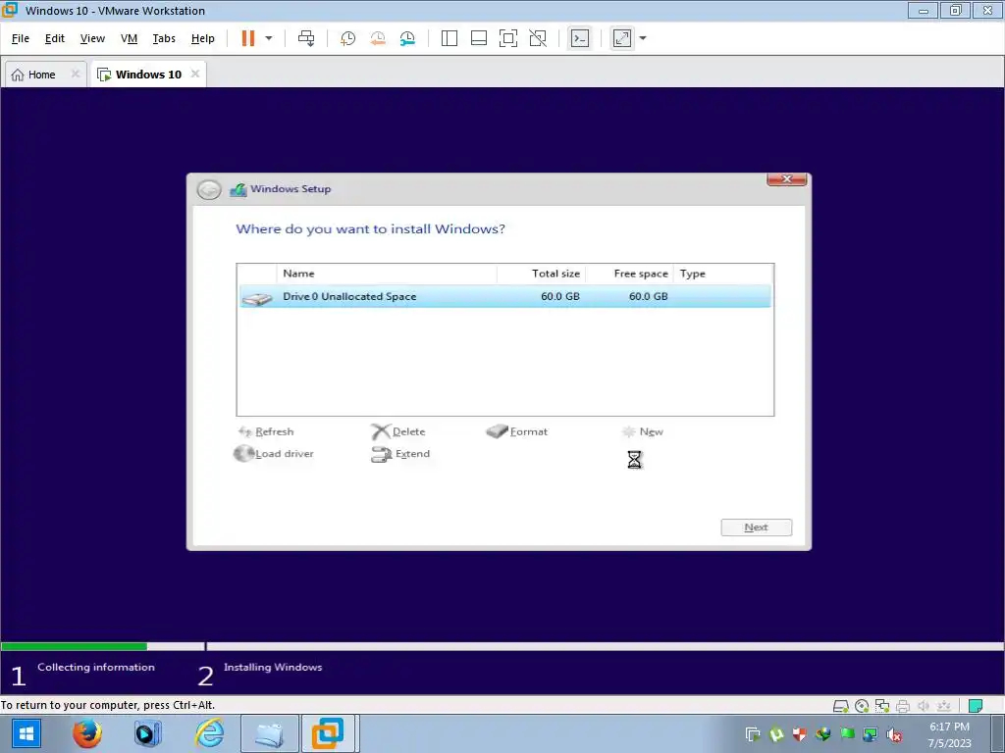Enter full screen mode icon
This screenshot has width=1005, height=753.
click(508, 38)
